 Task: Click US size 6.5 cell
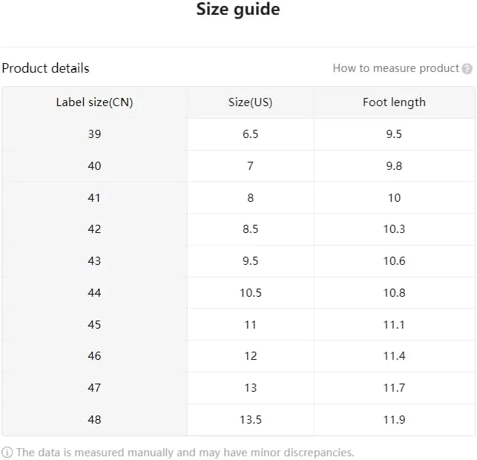[x=250, y=134]
